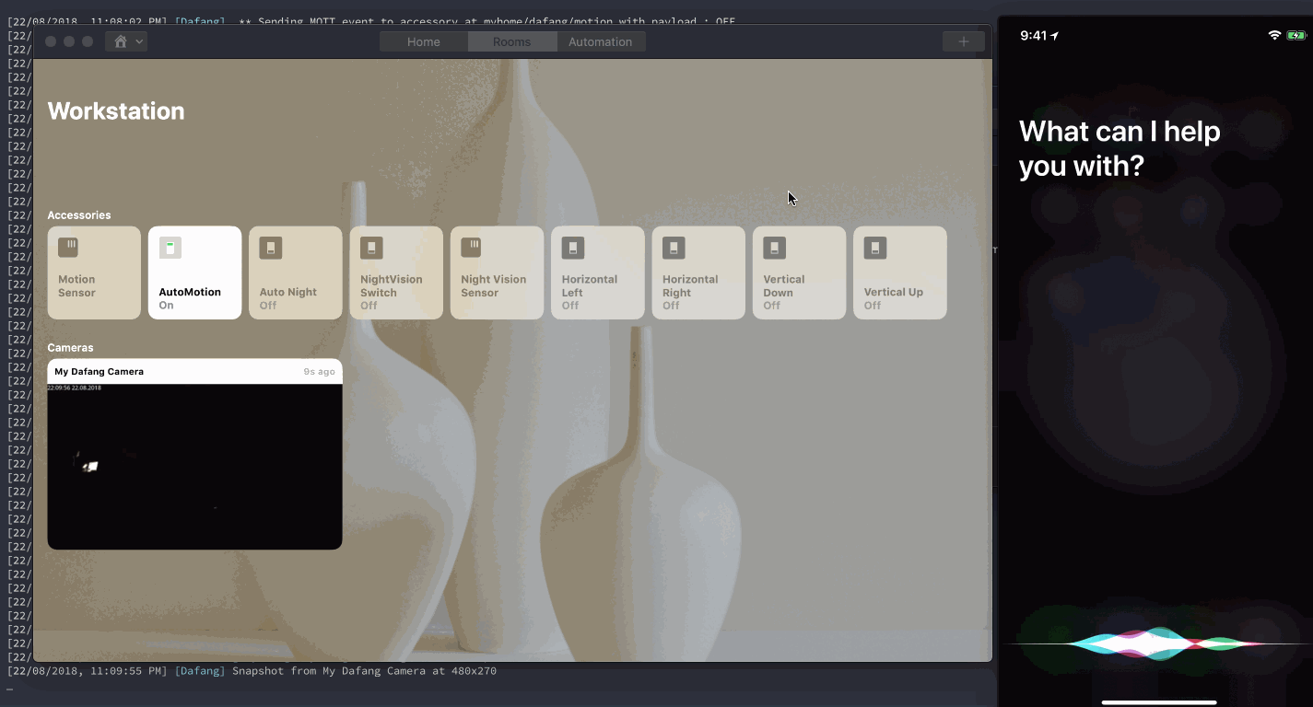Tap 'What can I help you with?' text
The height and width of the screenshot is (707, 1313).
[1120, 149]
